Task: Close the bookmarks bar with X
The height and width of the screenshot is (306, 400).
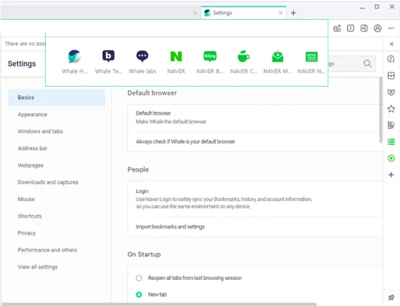Action: pos(391,44)
